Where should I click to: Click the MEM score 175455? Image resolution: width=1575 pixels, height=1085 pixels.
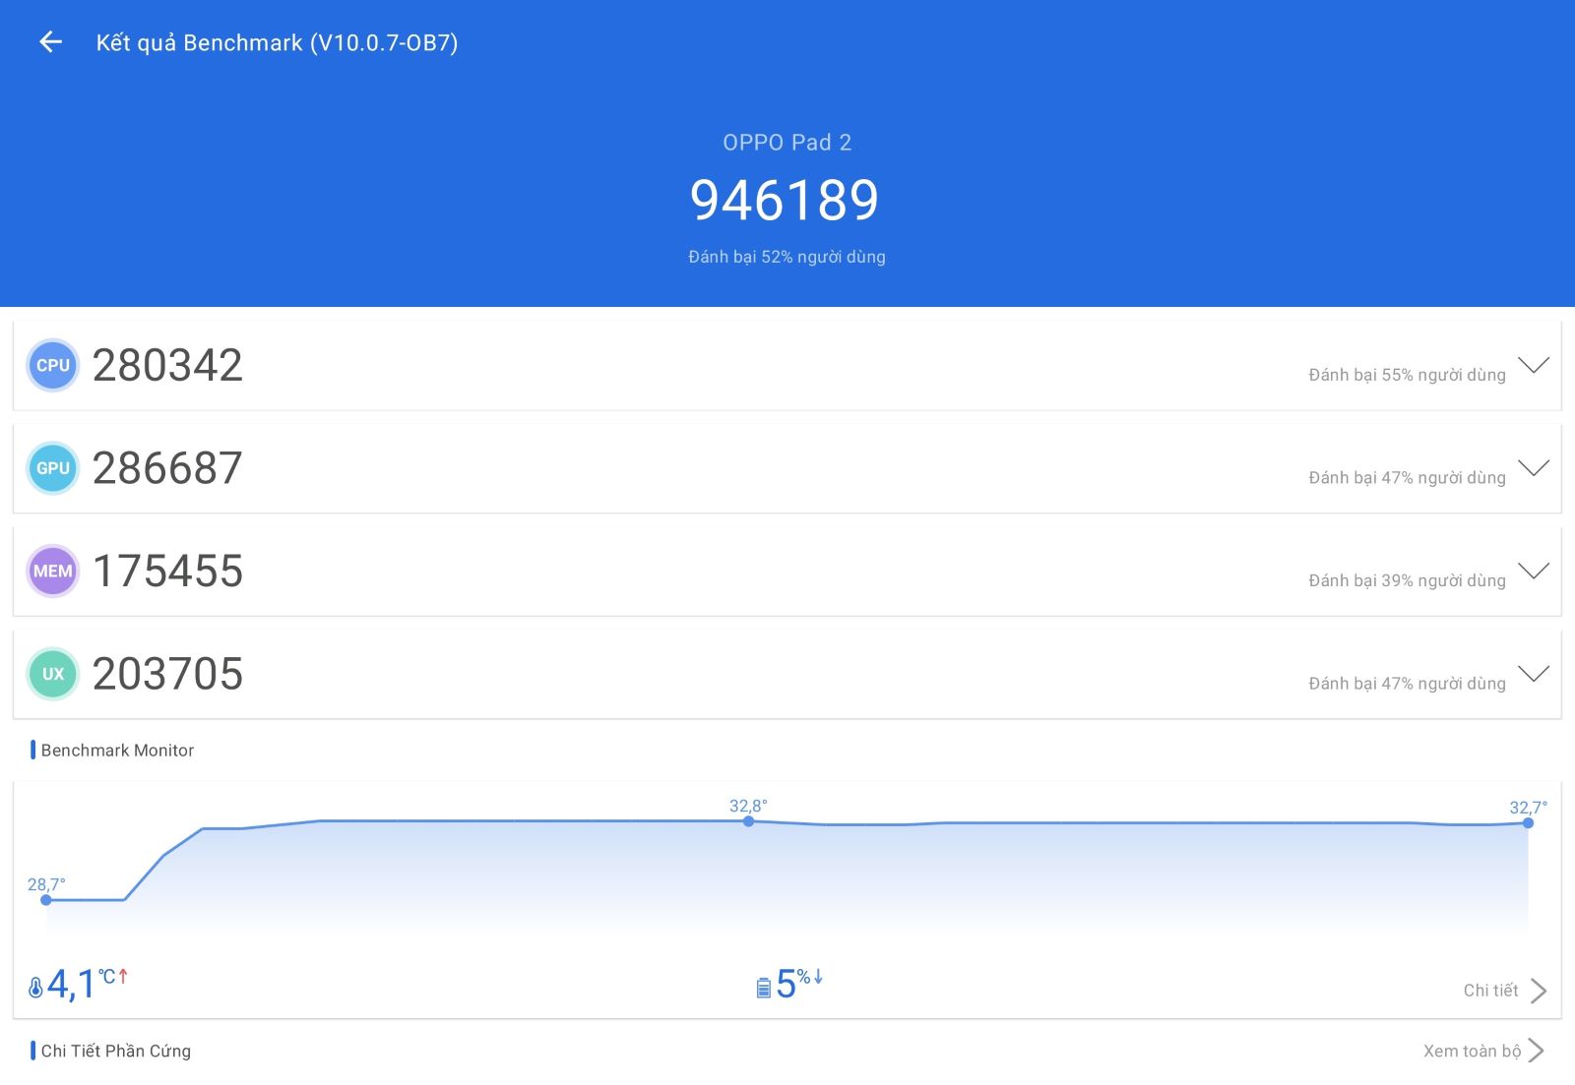tap(167, 572)
